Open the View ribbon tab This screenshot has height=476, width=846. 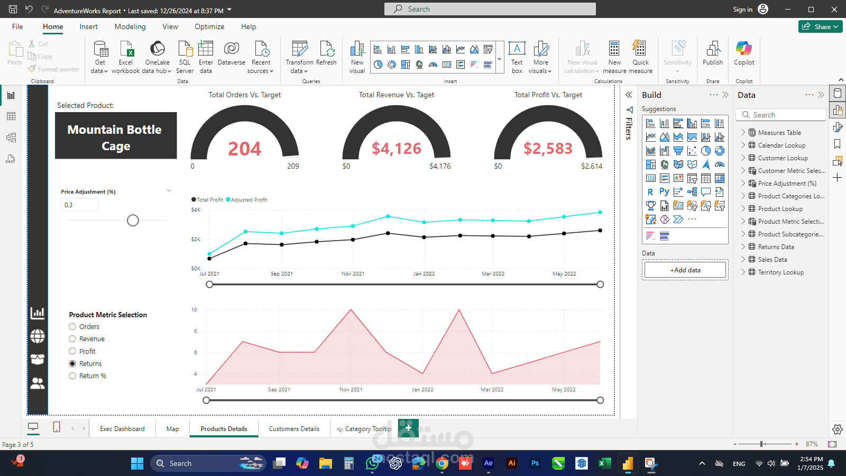[x=170, y=26]
